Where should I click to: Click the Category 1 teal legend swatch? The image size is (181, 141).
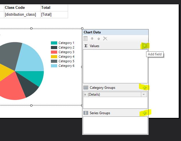click(54, 43)
